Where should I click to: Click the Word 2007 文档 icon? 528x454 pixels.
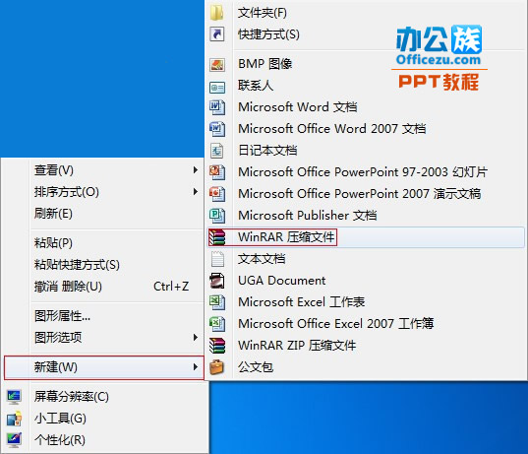(x=217, y=129)
